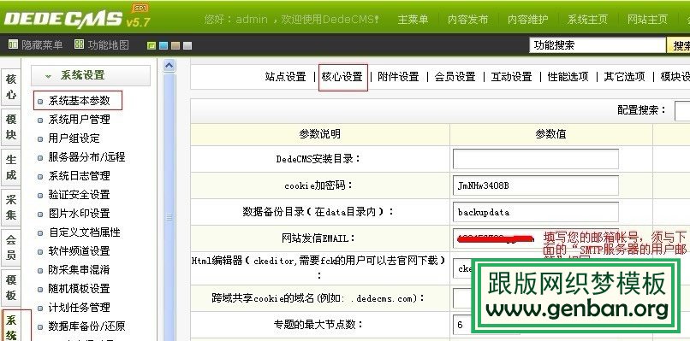Select the blue theme color swatch

tap(164, 45)
